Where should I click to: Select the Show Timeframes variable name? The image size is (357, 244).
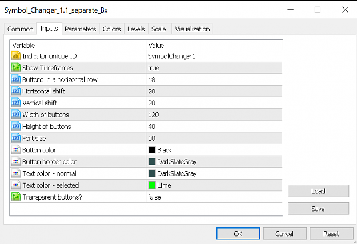47,68
